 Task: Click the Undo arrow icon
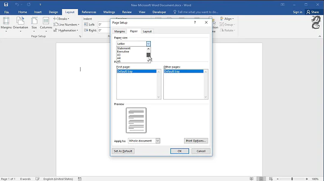(x=17, y=4)
